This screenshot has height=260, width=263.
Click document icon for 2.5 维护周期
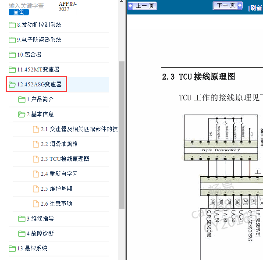[36, 189]
